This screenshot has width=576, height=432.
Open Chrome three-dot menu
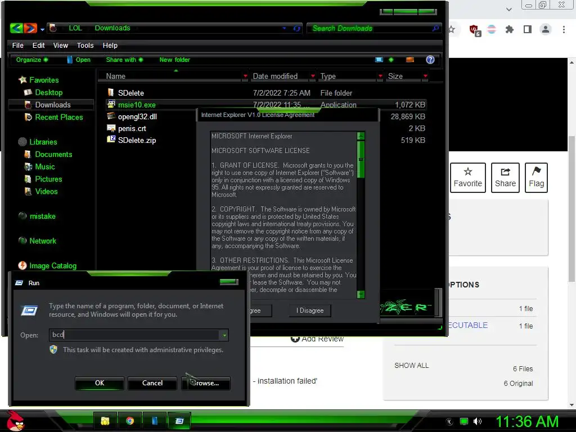pos(564,29)
